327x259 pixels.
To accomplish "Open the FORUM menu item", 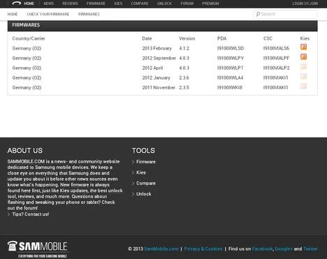I will 187,3.
